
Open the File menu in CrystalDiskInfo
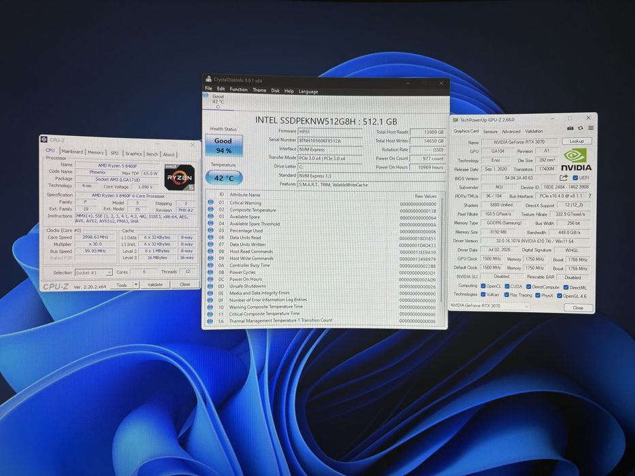(x=208, y=88)
